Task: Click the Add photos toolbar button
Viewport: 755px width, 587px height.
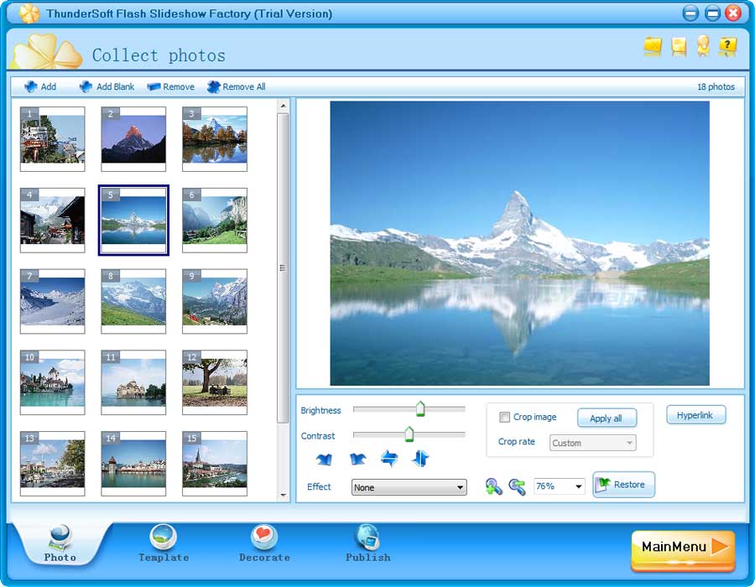Action: tap(40, 86)
